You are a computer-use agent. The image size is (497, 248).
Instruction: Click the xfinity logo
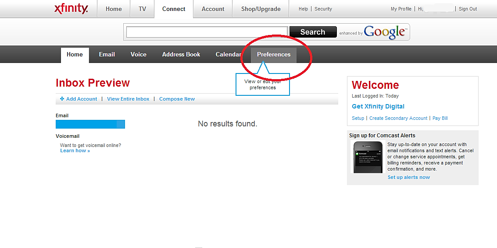tap(71, 9)
